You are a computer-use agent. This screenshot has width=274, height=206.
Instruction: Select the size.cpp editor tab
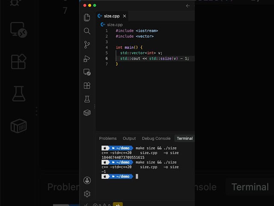click(112, 16)
